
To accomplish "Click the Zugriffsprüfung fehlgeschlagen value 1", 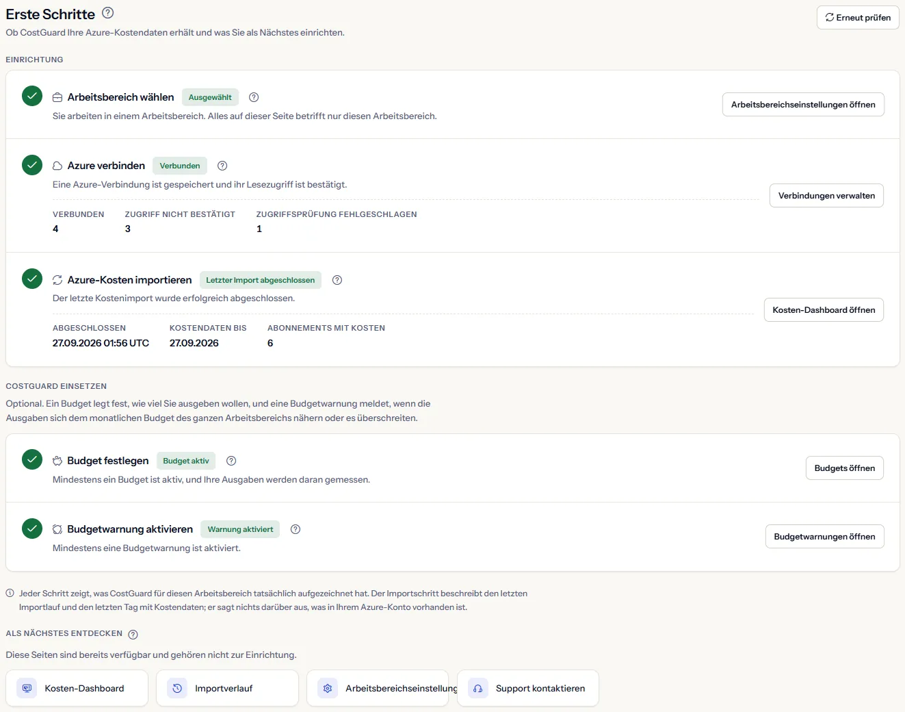I will 259,229.
